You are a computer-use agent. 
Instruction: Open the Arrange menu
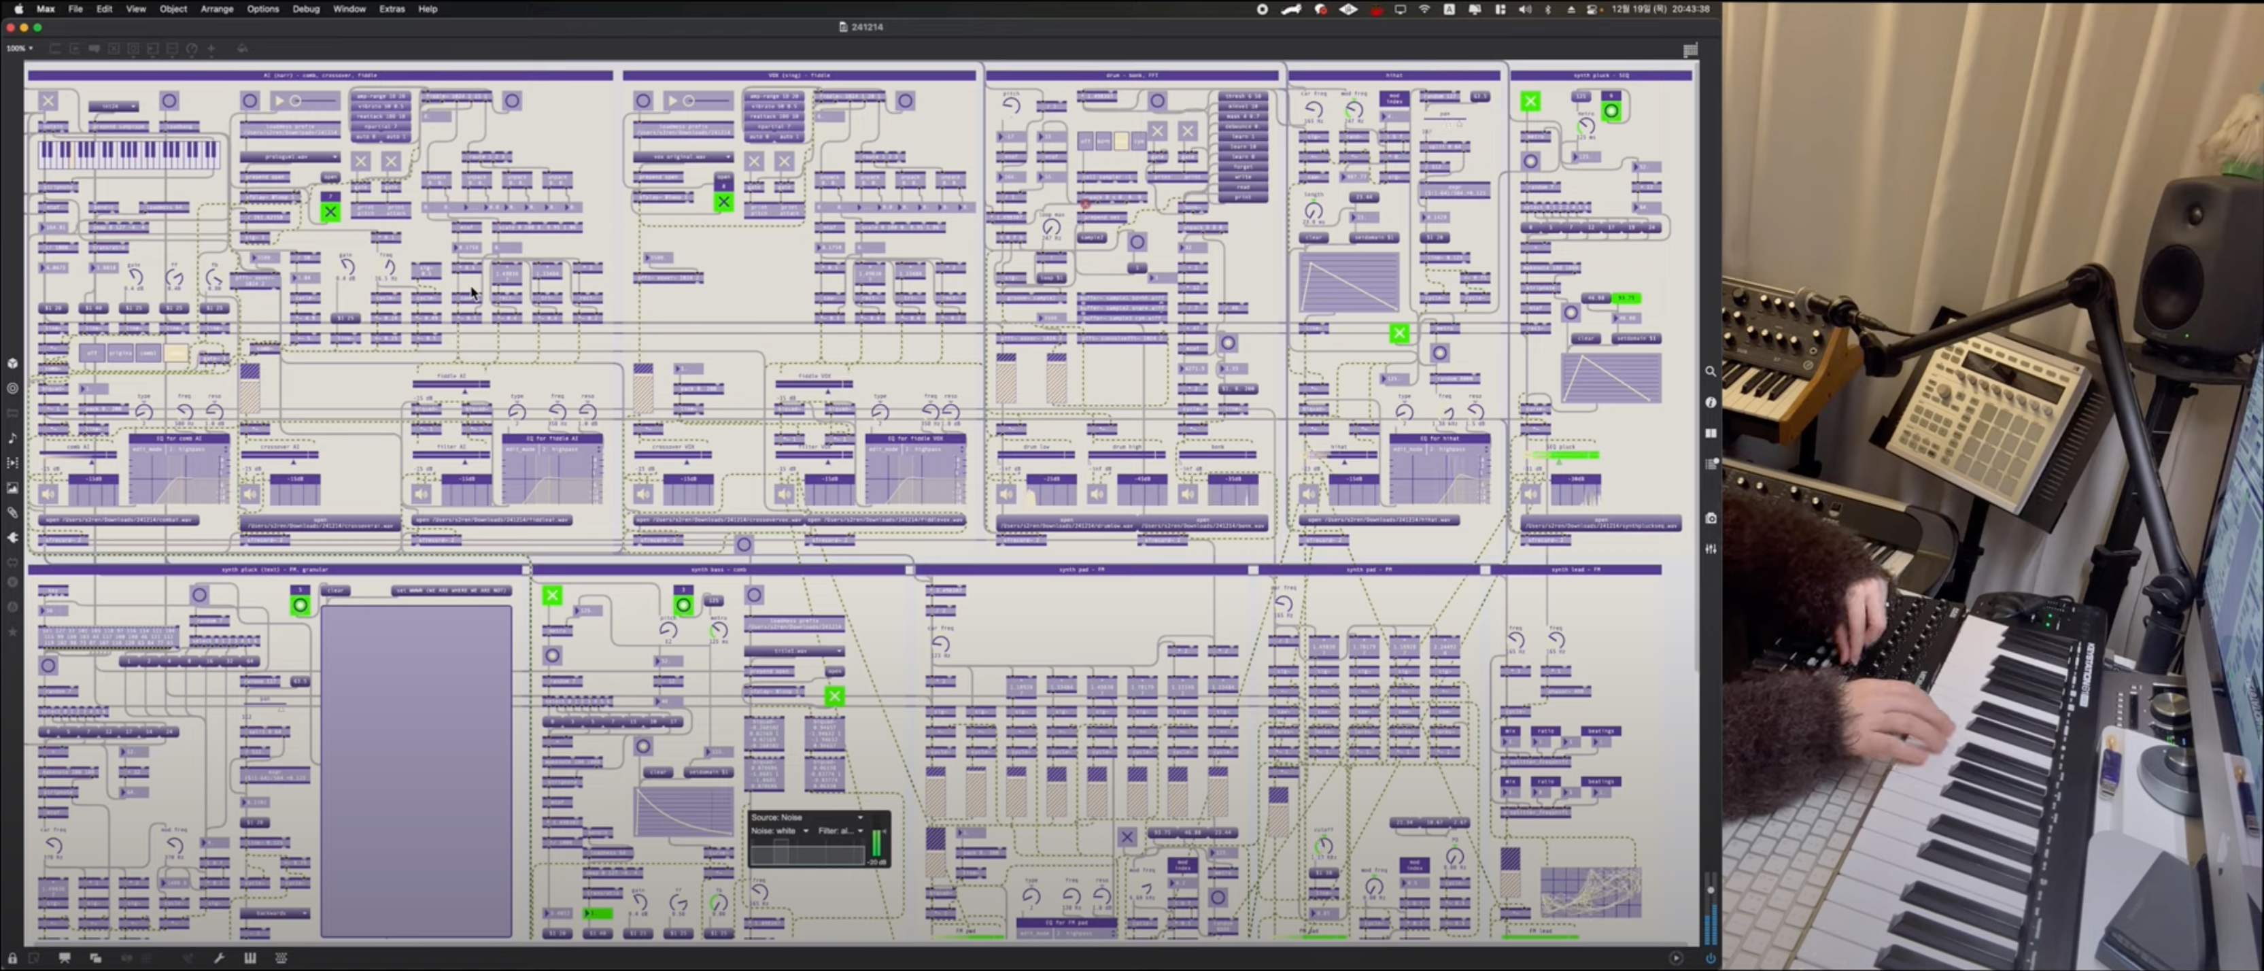(217, 9)
